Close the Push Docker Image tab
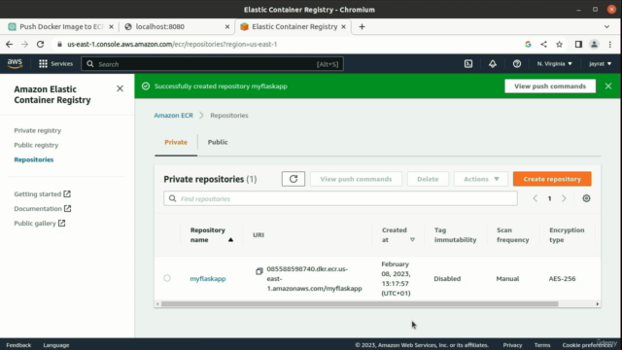 (111, 26)
